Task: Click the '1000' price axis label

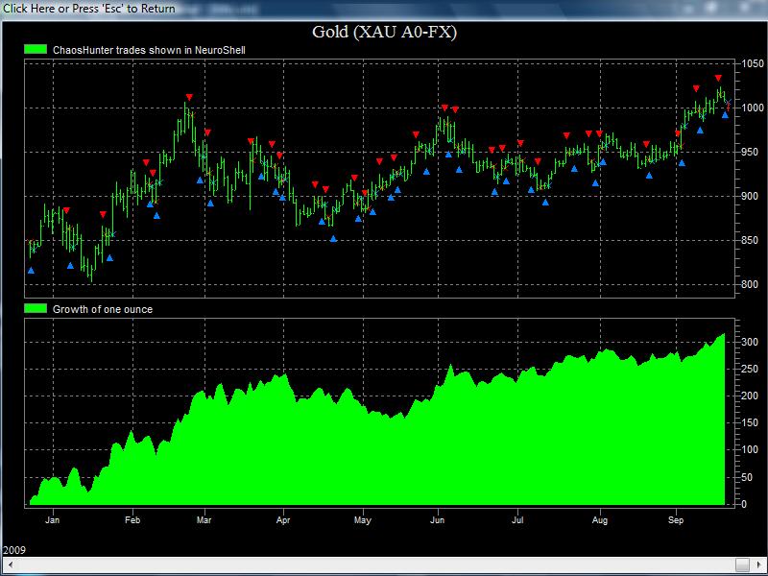Action: click(x=753, y=108)
